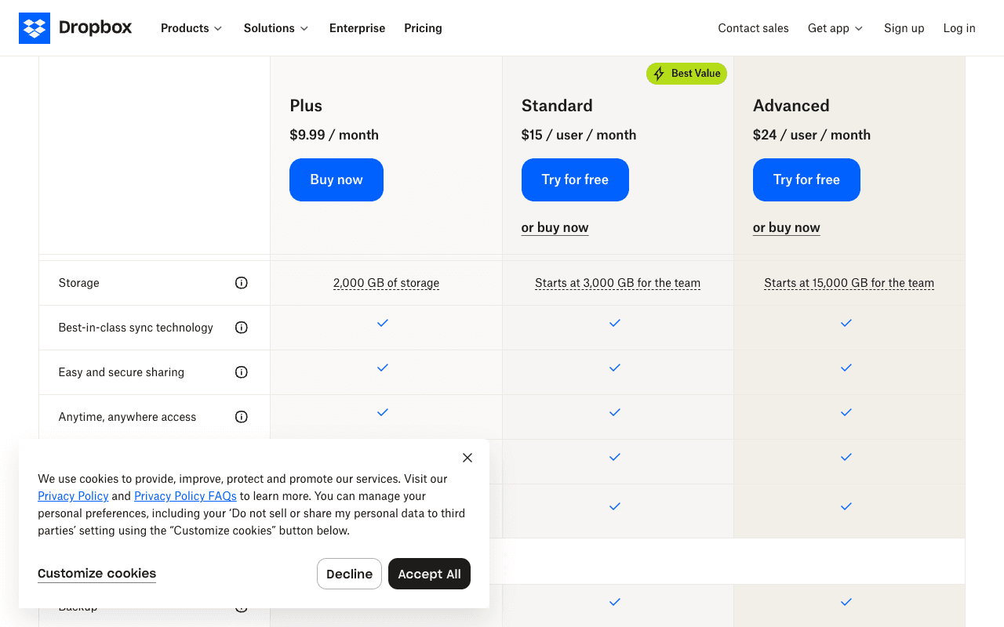This screenshot has width=1004, height=627.
Task: Click the Plus plan heading
Action: pyautogui.click(x=306, y=106)
